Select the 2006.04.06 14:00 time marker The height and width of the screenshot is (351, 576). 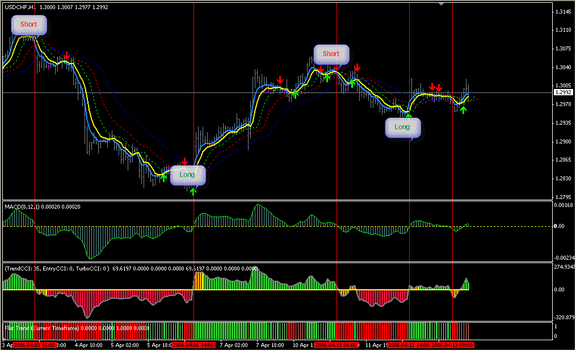pos(194,345)
